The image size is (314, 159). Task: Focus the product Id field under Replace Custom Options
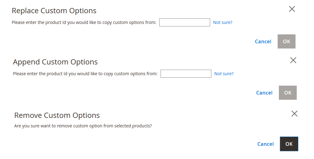point(185,22)
